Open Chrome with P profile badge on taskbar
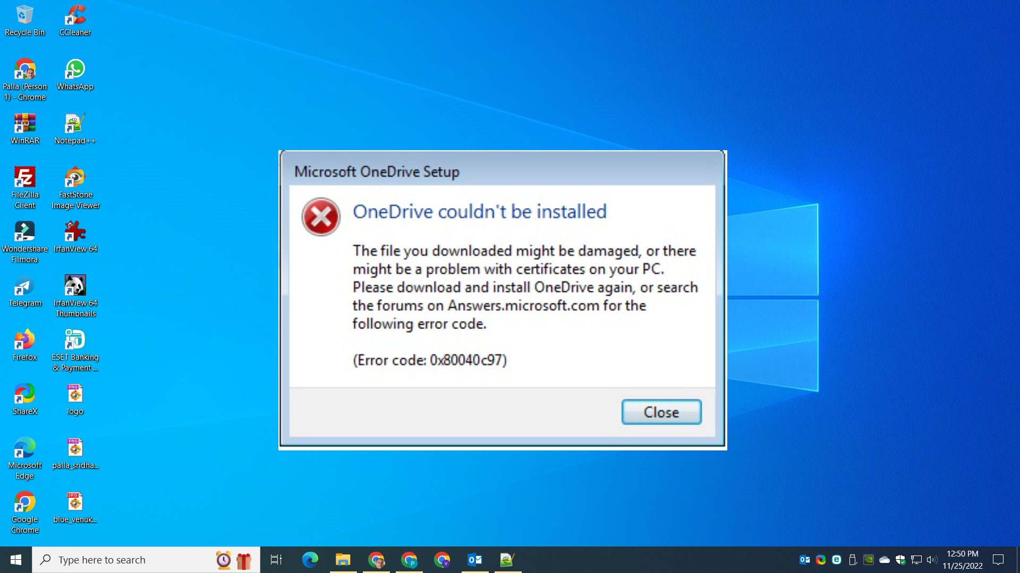1020x573 pixels. [410, 560]
